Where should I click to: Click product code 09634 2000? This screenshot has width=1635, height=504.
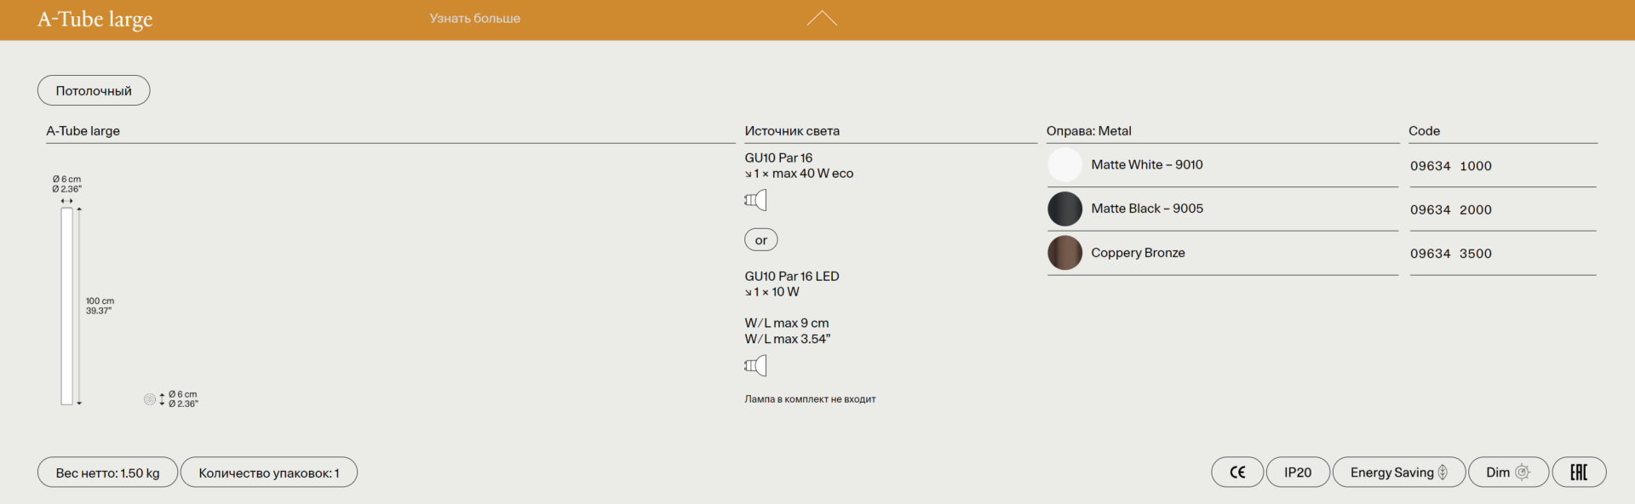[x=1450, y=210]
